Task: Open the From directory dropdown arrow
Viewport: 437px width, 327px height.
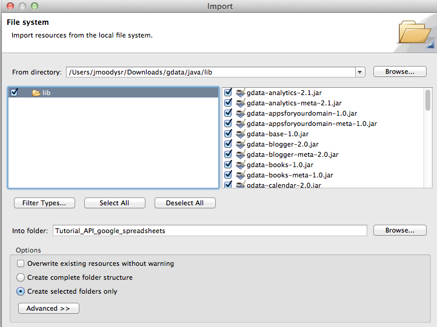Action: [x=360, y=72]
